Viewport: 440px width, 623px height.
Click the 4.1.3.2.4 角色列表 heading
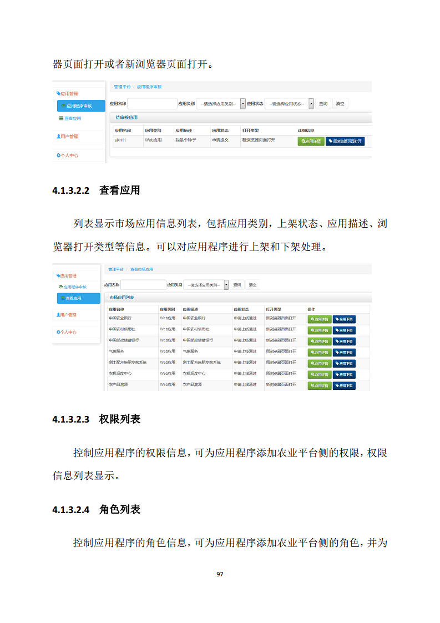point(96,510)
